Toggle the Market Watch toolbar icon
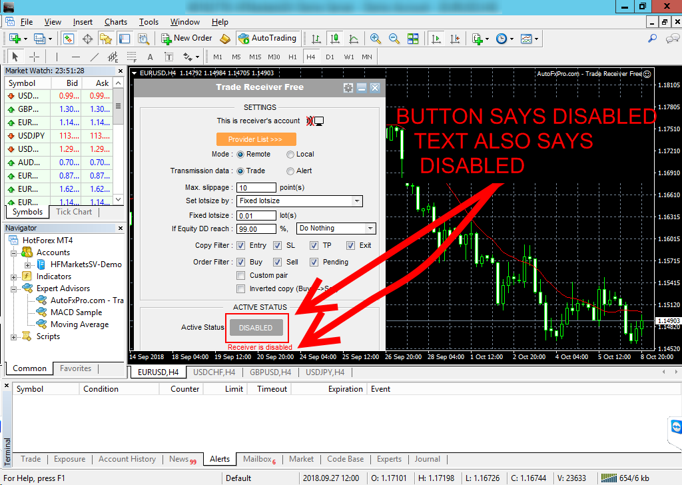Image resolution: width=682 pixels, height=485 pixels. coord(69,39)
